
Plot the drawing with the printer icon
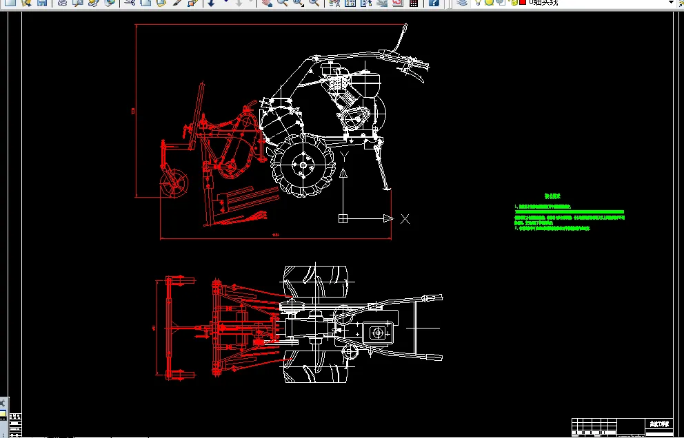(x=62, y=3)
